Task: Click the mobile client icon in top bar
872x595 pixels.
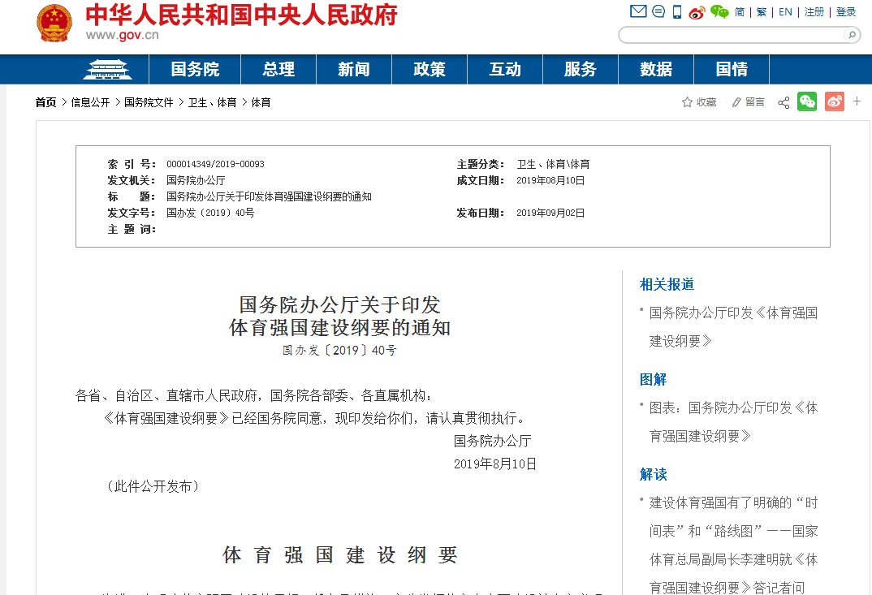Action: pyautogui.click(x=676, y=11)
